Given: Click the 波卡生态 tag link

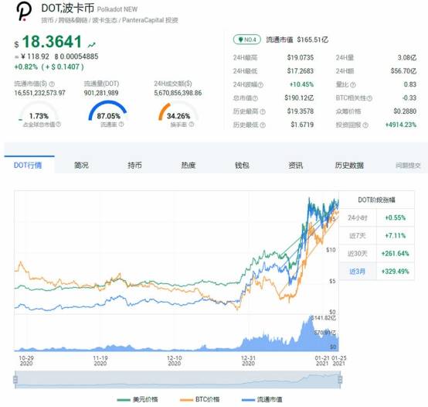Looking at the screenshot, I should coord(104,20).
